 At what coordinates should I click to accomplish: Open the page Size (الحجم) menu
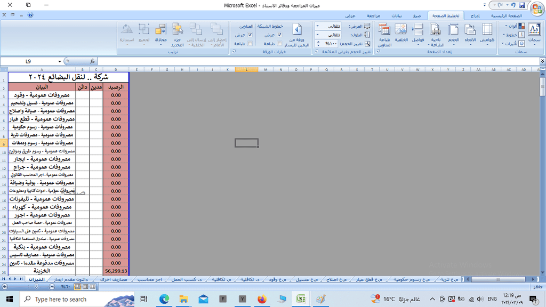[453, 34]
